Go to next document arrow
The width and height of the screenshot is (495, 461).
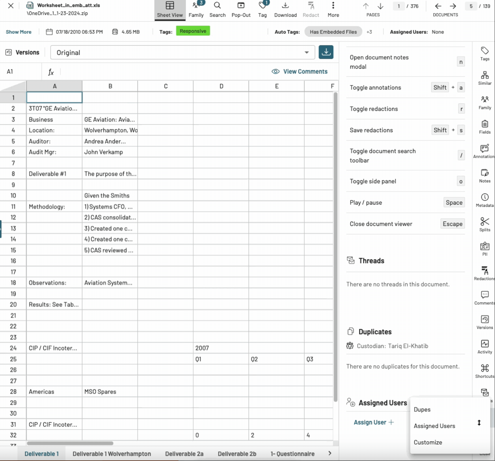453,6
